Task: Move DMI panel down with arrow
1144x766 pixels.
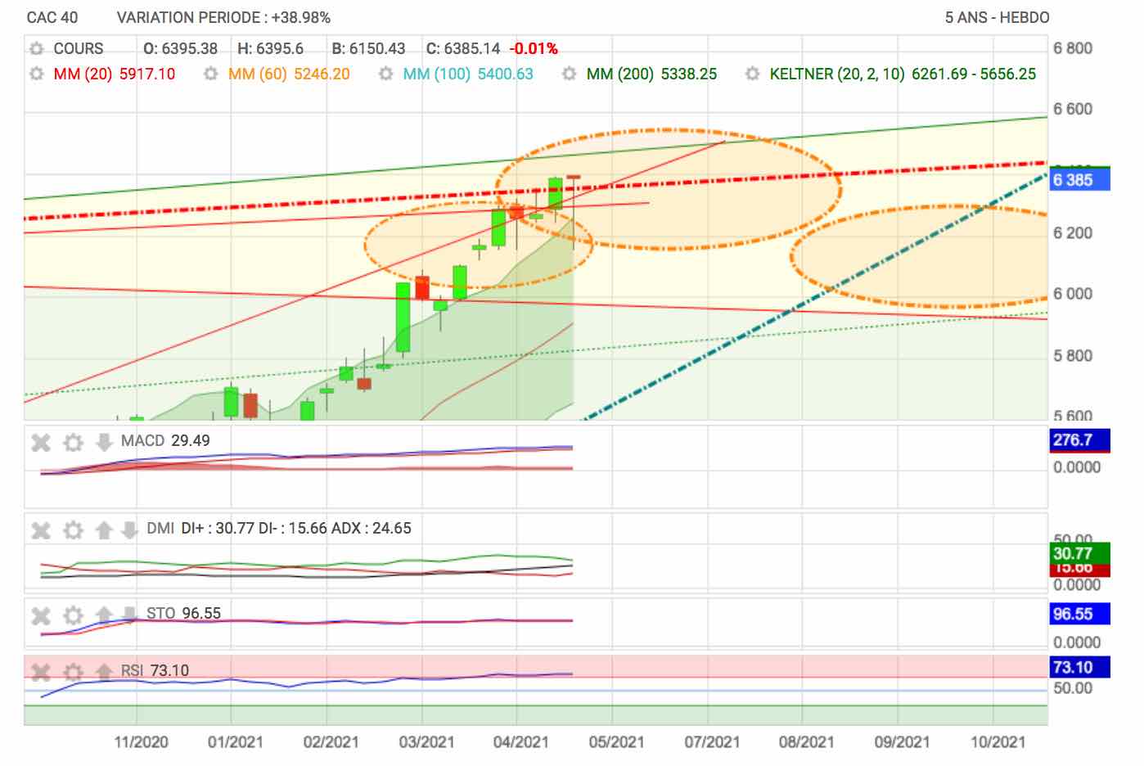Action: [x=129, y=530]
